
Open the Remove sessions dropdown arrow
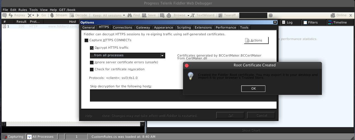tap(33, 15)
